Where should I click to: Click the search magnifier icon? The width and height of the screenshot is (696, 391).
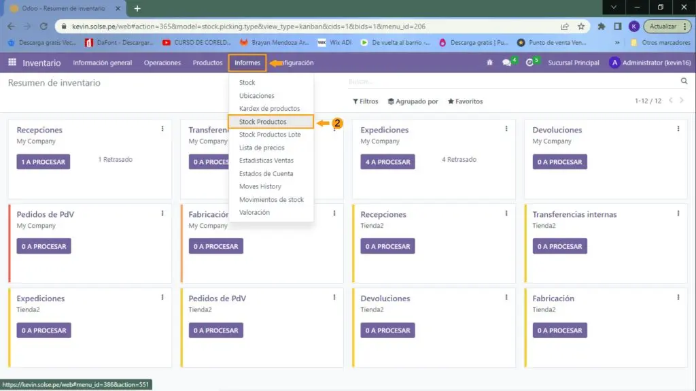684,81
